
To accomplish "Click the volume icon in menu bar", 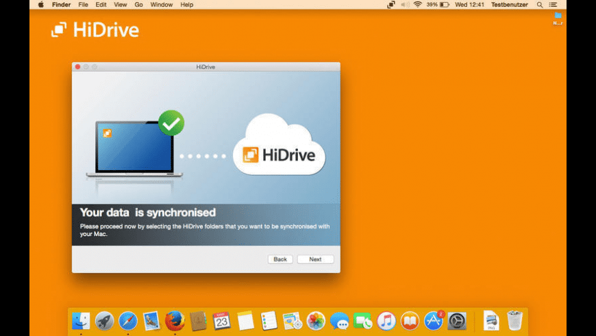I will point(405,5).
